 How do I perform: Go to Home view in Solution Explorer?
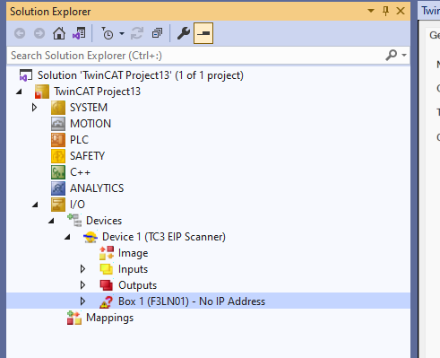[x=59, y=33]
